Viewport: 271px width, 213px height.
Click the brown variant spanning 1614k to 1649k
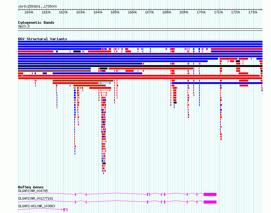83,81
